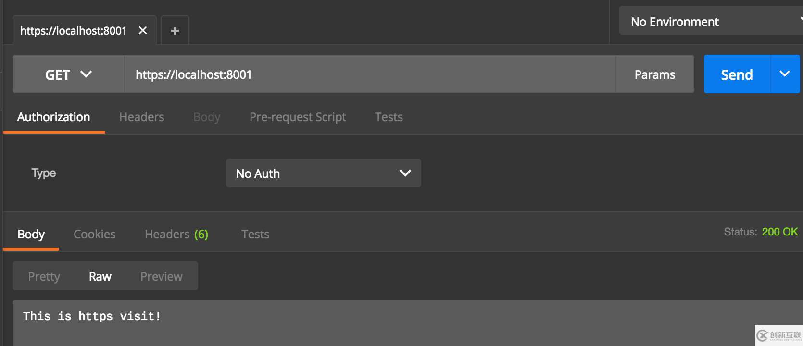
Task: View the response Cookies tab
Action: (x=94, y=235)
